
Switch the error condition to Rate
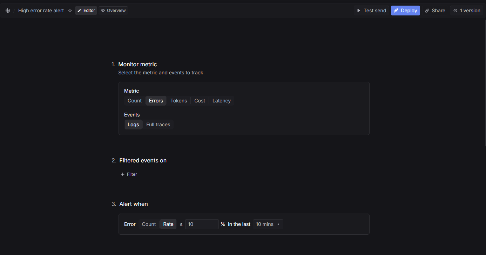coord(168,224)
